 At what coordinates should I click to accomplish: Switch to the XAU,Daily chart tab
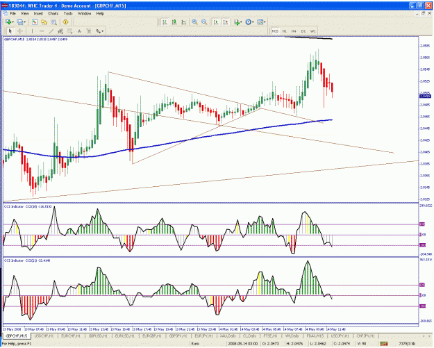click(x=228, y=335)
